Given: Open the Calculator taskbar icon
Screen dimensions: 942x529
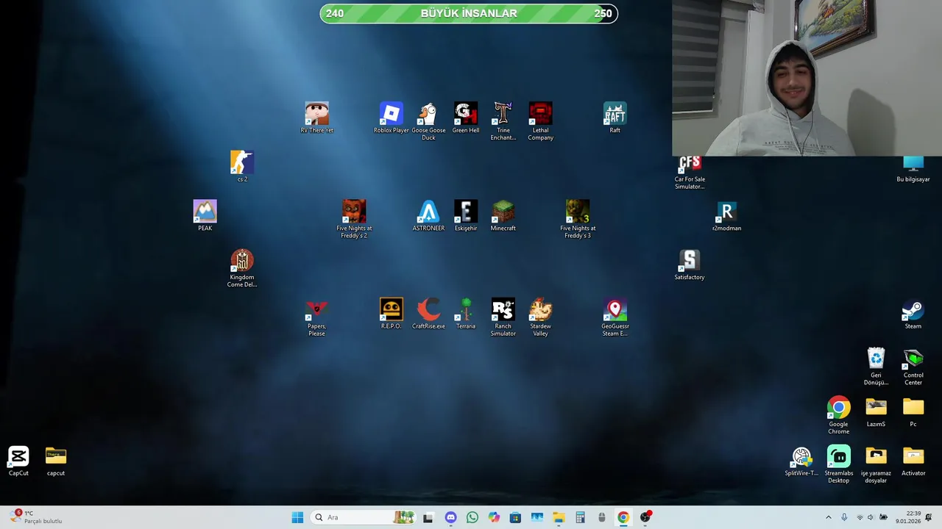Looking at the screenshot, I should point(580,517).
